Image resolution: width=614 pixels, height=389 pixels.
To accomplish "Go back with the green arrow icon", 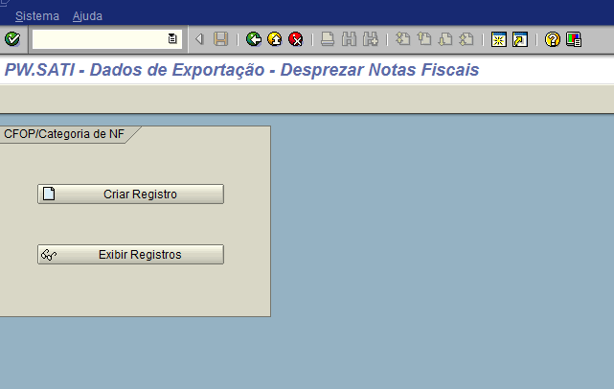I will (254, 39).
